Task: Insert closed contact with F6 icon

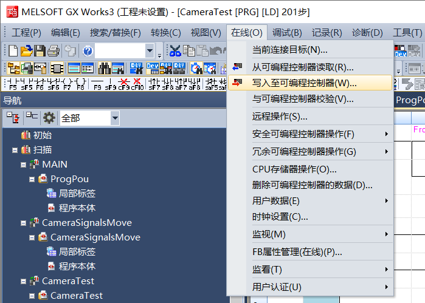Action: (x=40, y=84)
